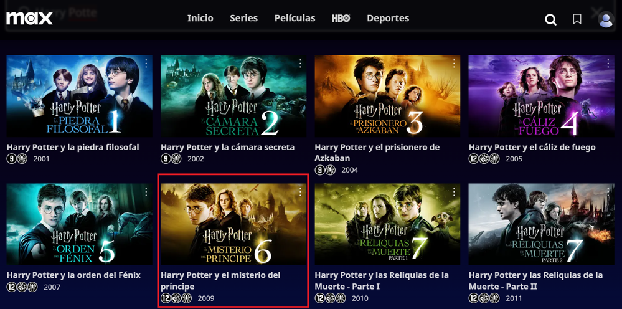This screenshot has width=622, height=309.
Task: Open title link Harry Potter y el cáliz de fuego
Action: click(x=532, y=147)
